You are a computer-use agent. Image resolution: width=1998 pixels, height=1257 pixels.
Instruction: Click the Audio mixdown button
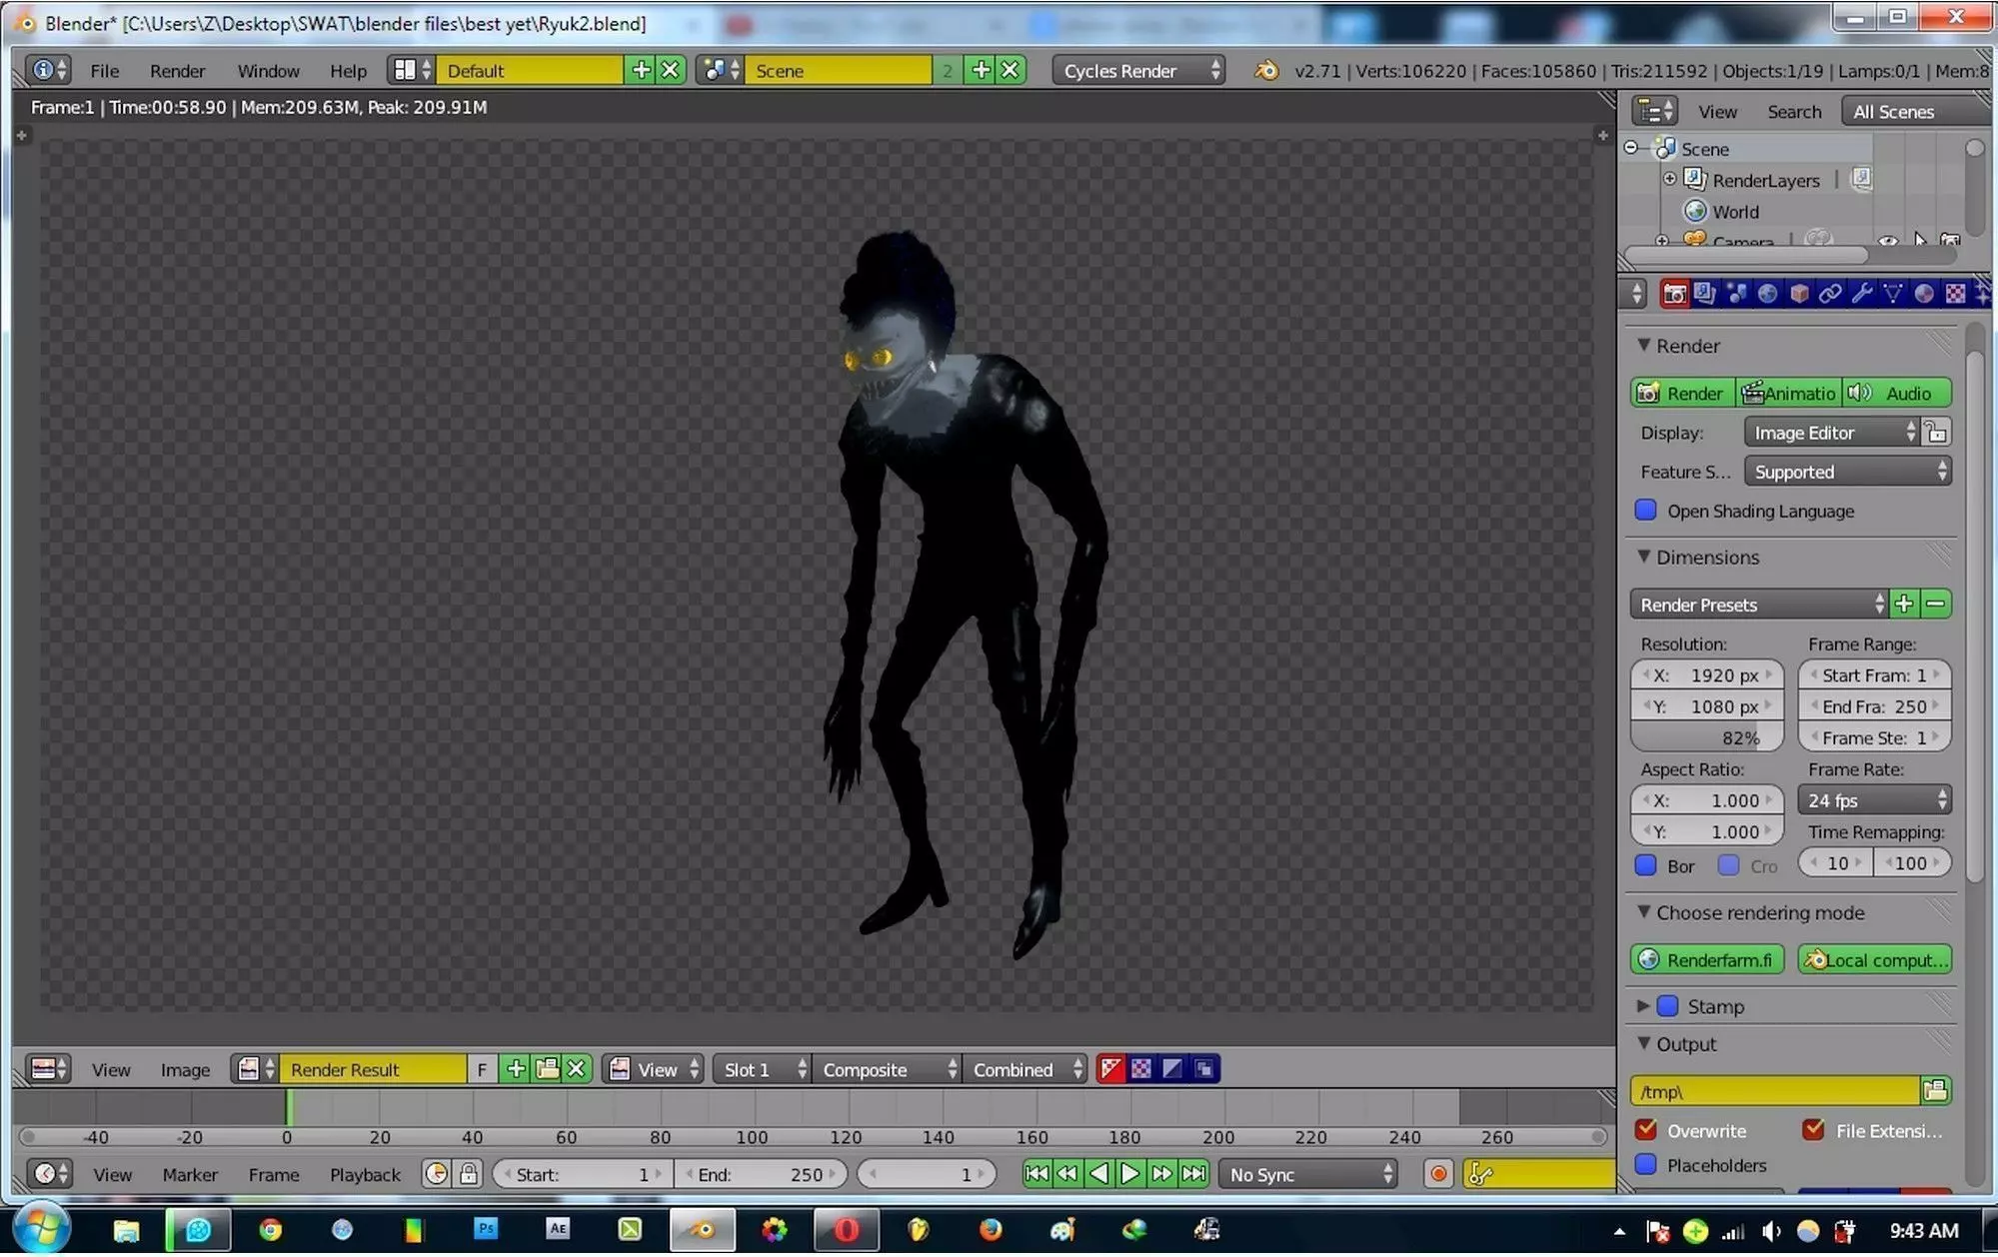(x=1896, y=394)
